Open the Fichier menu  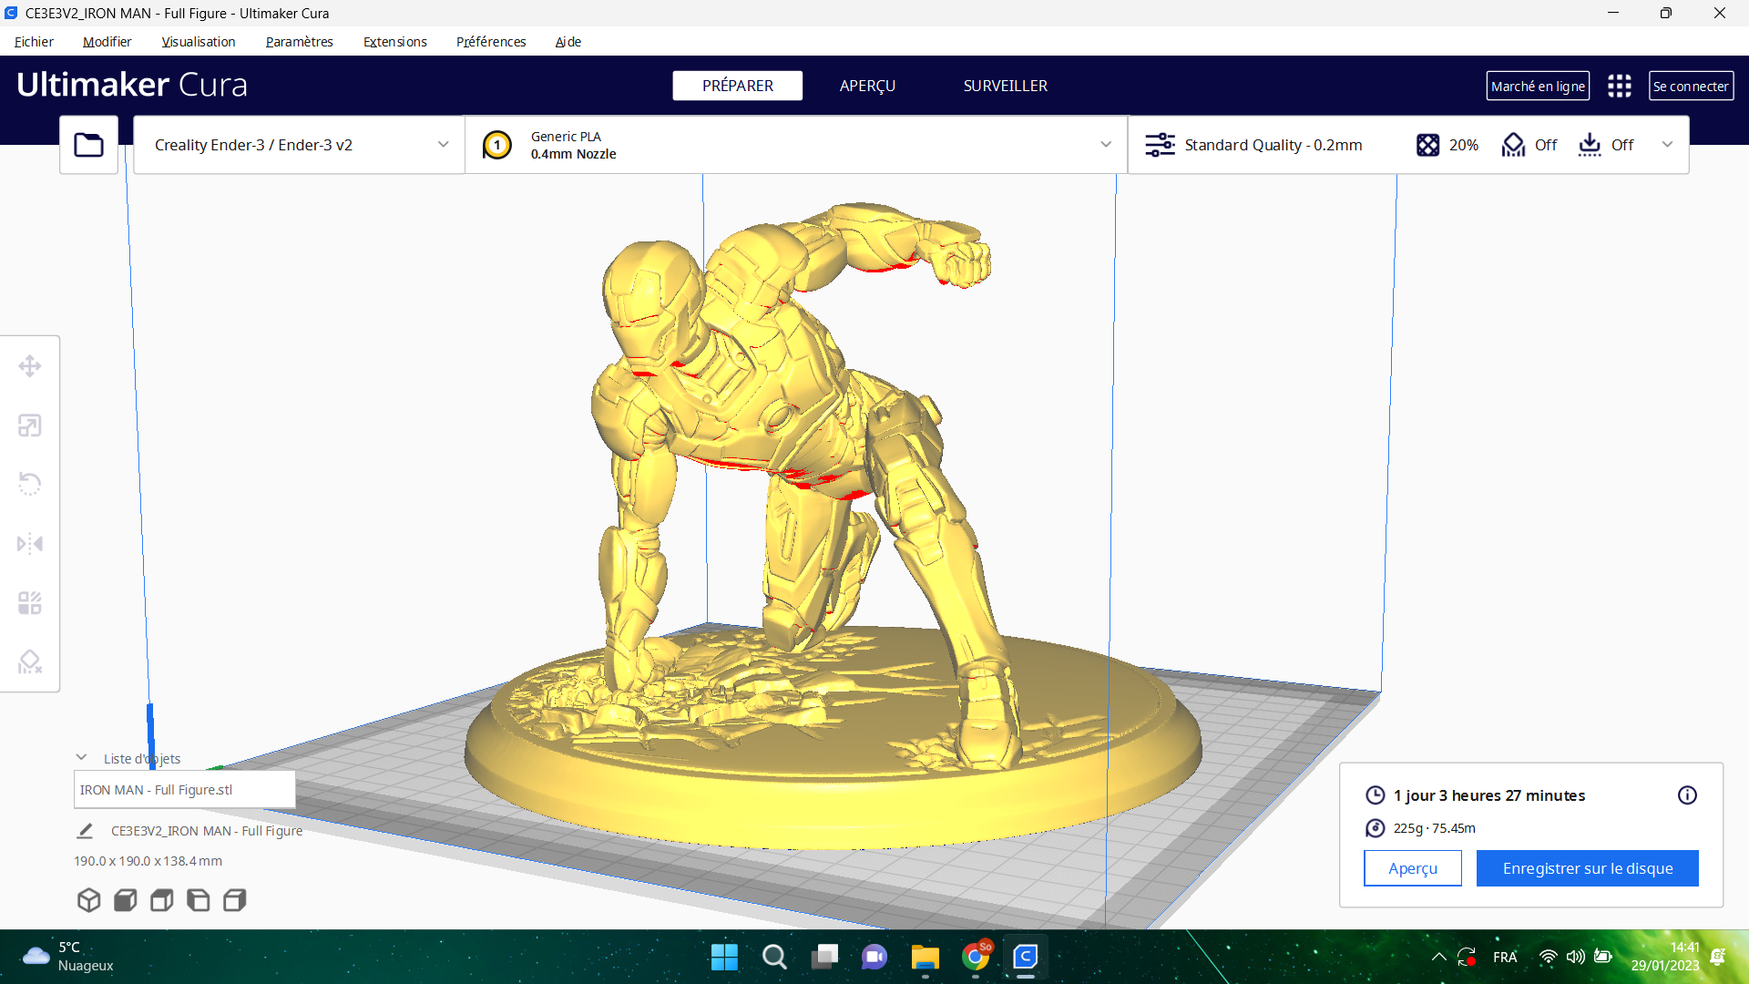tap(34, 42)
